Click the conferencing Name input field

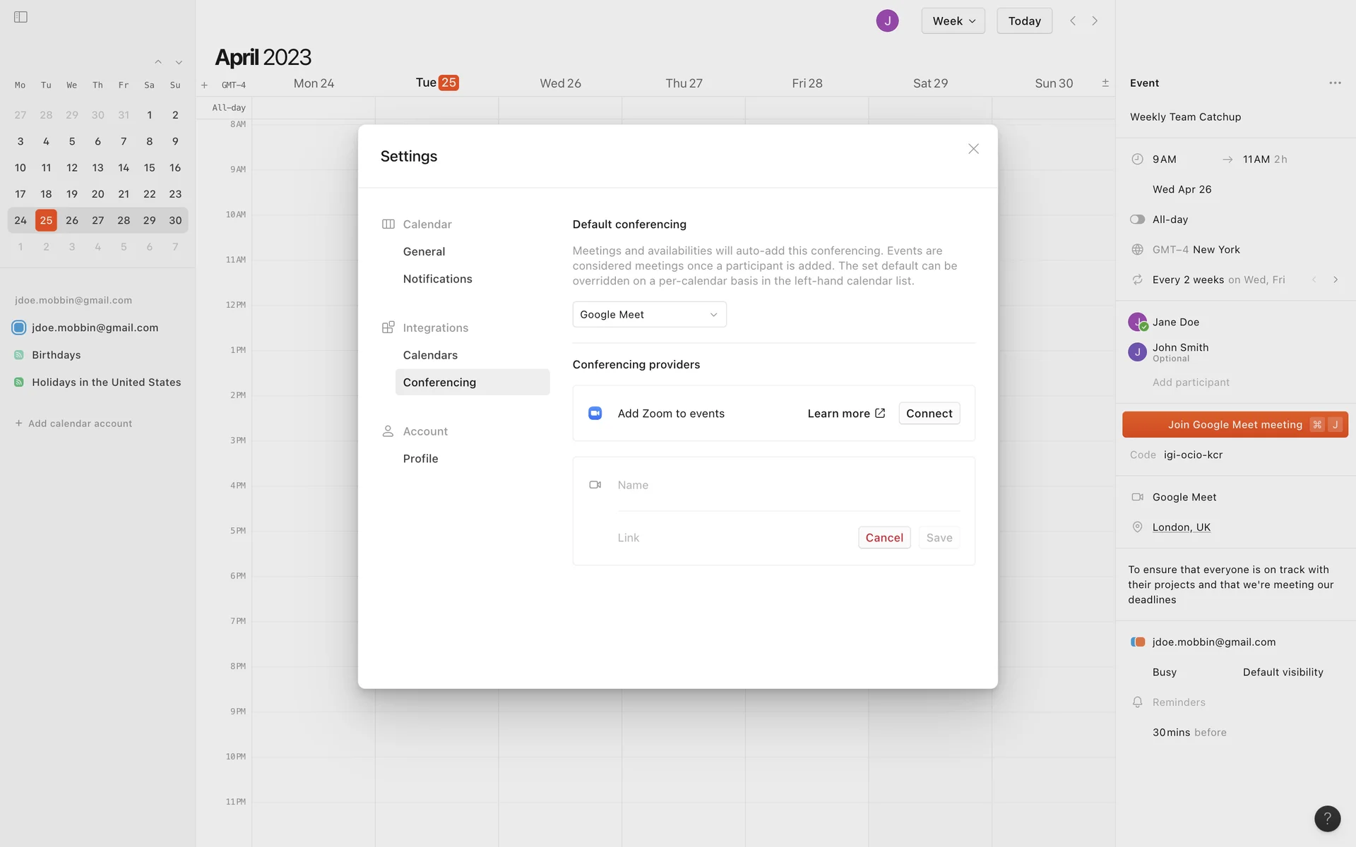pyautogui.click(x=787, y=485)
